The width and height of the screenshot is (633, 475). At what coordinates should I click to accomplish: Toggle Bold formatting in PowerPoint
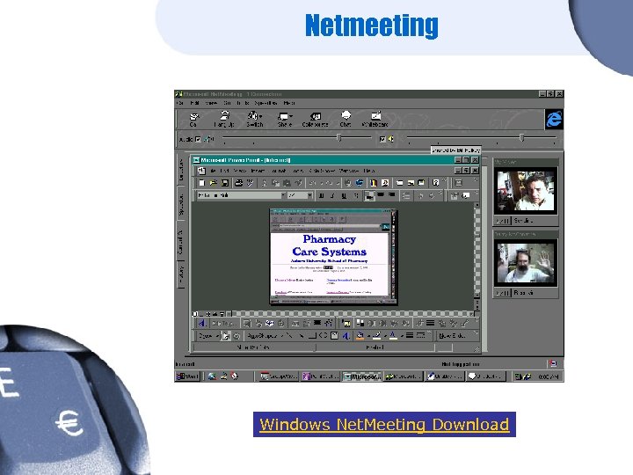click(x=322, y=195)
